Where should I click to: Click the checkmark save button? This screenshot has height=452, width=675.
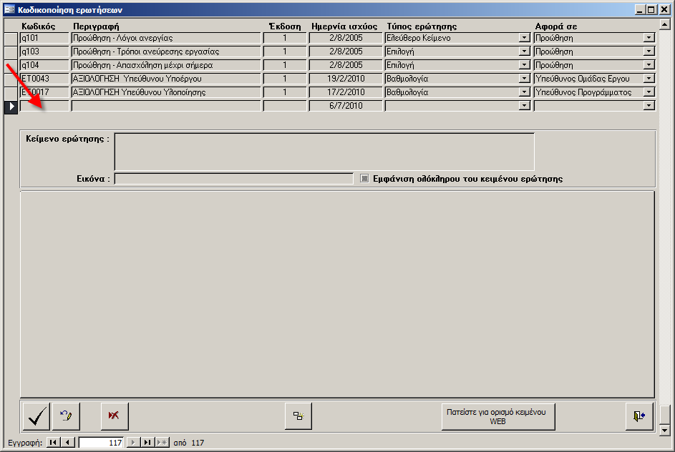[x=37, y=416]
